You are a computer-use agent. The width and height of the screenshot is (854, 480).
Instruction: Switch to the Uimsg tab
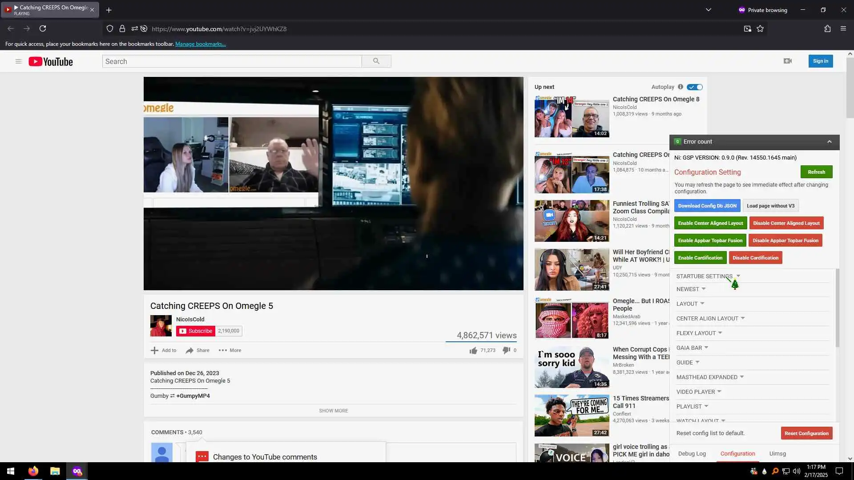[777, 454]
